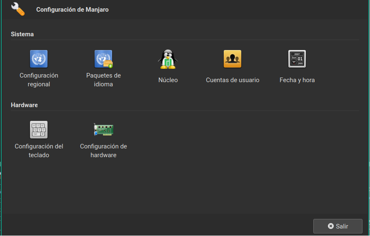Open Configuración regional globe icon
Viewport: 370px width, 236px height.
39,59
